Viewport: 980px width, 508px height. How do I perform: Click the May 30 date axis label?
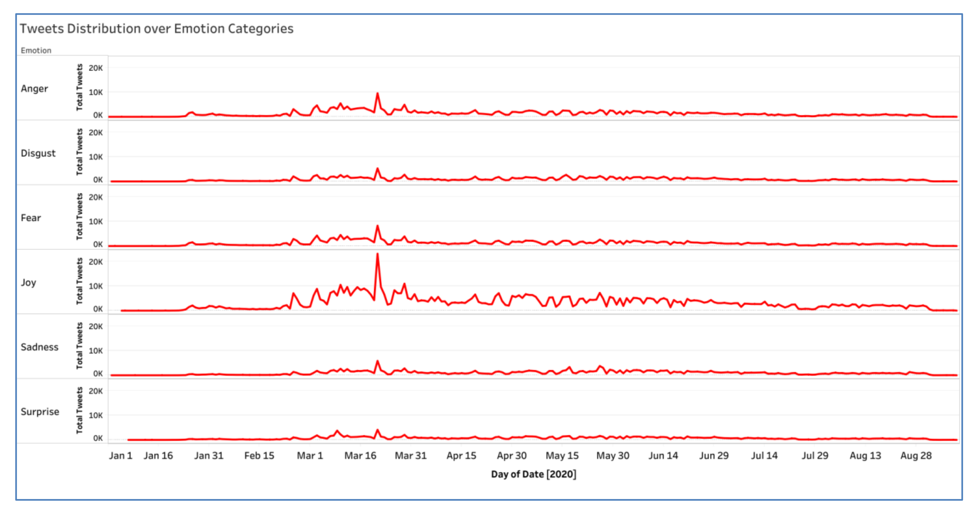(x=612, y=456)
